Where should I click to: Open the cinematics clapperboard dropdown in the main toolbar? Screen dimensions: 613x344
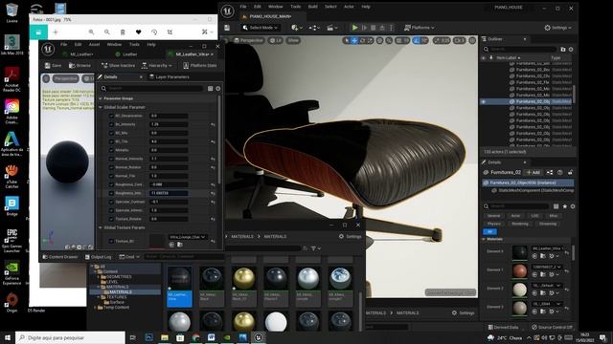332,28
